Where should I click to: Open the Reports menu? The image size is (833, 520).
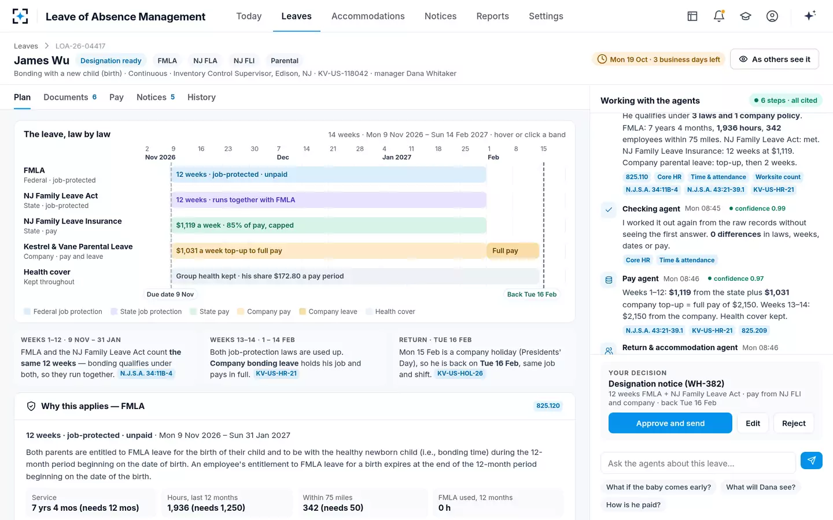(x=493, y=16)
